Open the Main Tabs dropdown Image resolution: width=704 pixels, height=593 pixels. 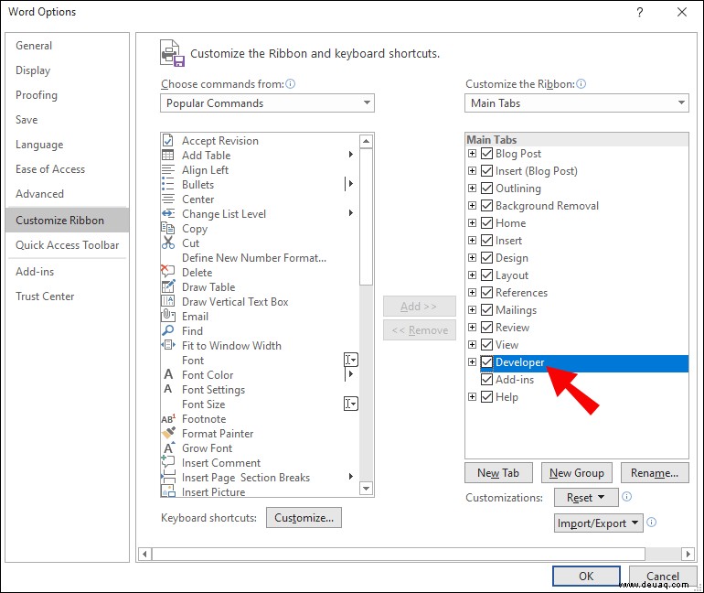pos(577,102)
